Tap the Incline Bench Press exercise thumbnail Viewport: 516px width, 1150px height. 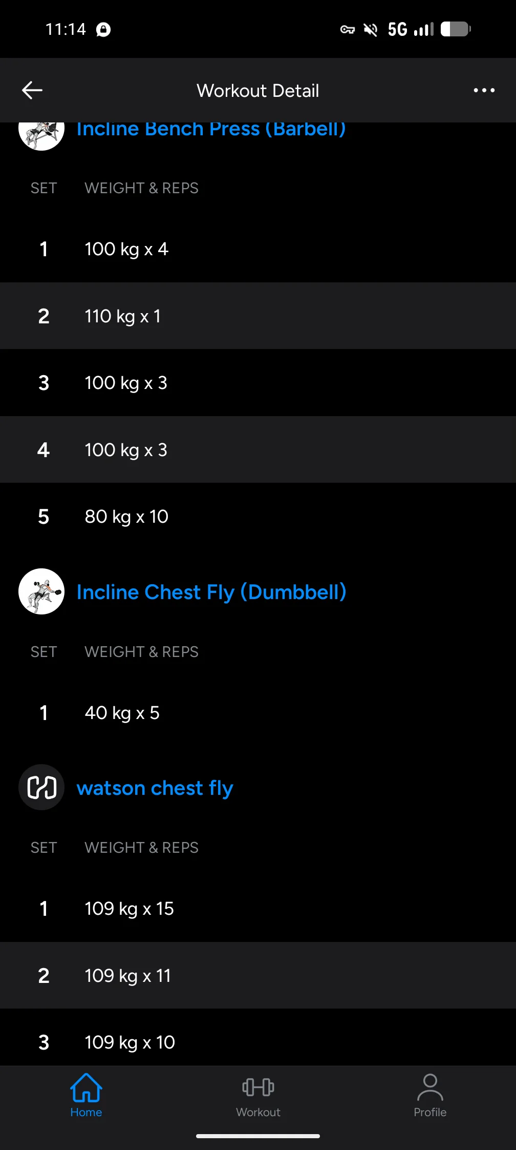tap(41, 133)
